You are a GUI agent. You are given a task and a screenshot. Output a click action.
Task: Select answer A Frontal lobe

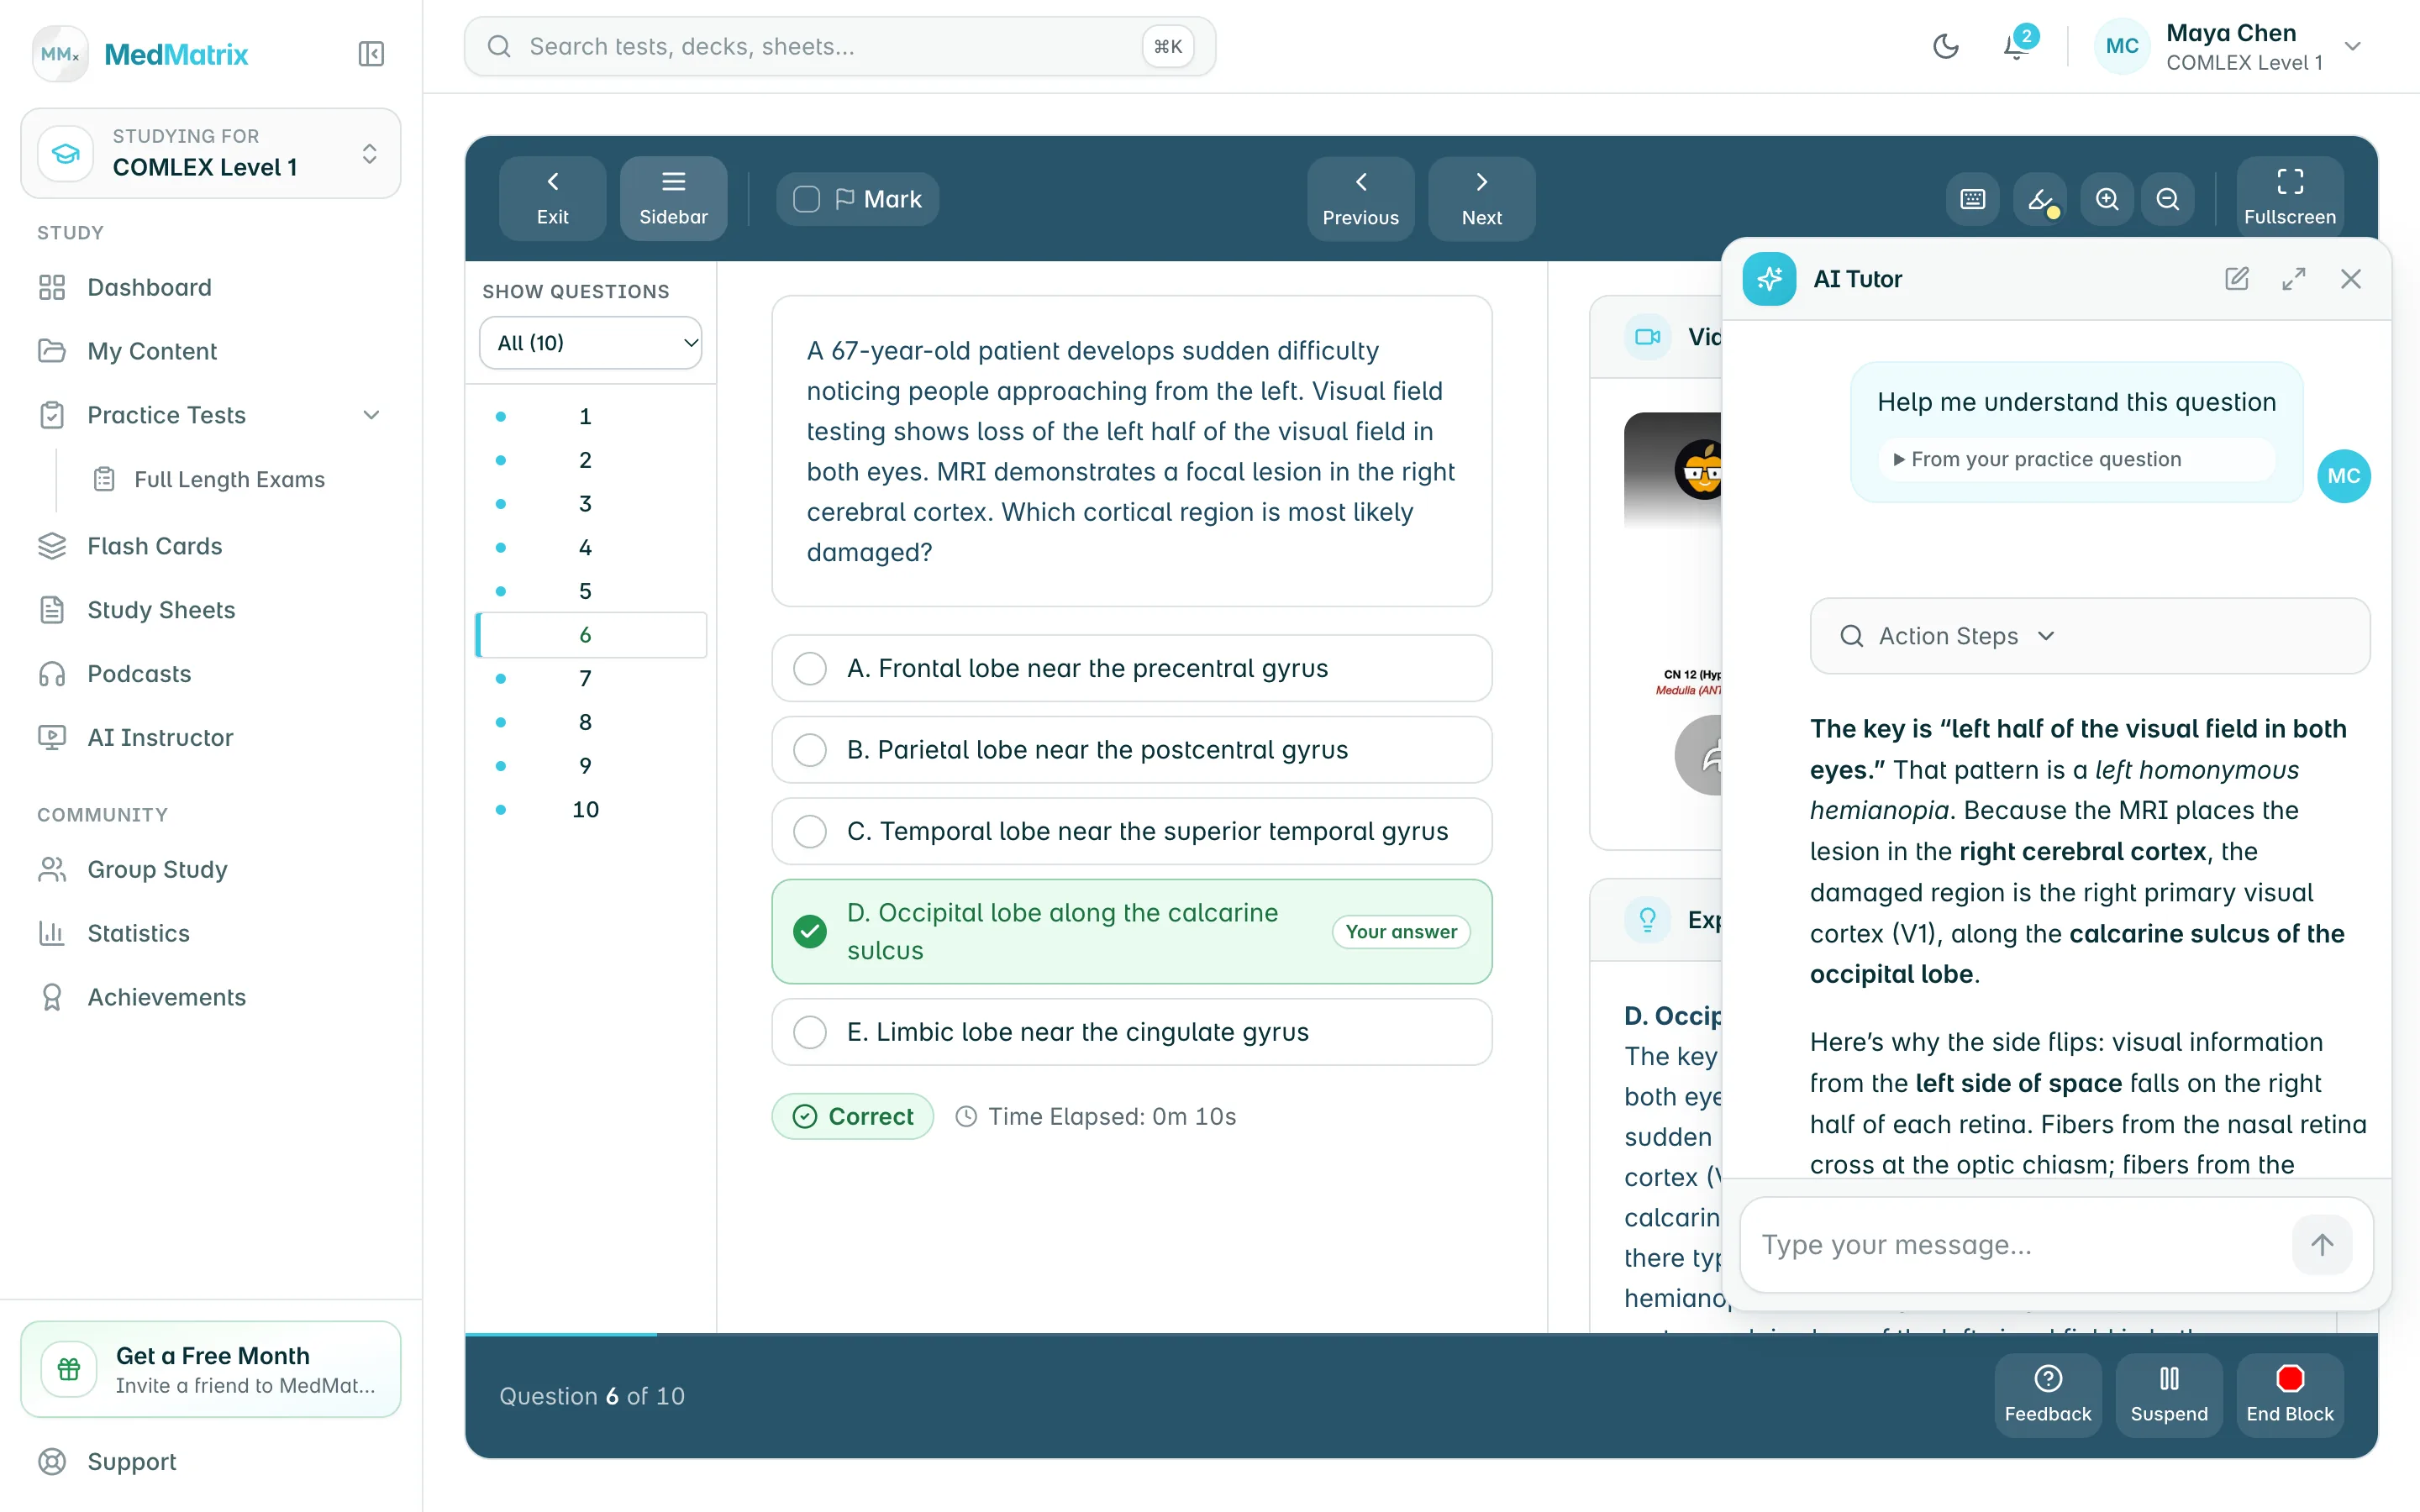(1131, 668)
